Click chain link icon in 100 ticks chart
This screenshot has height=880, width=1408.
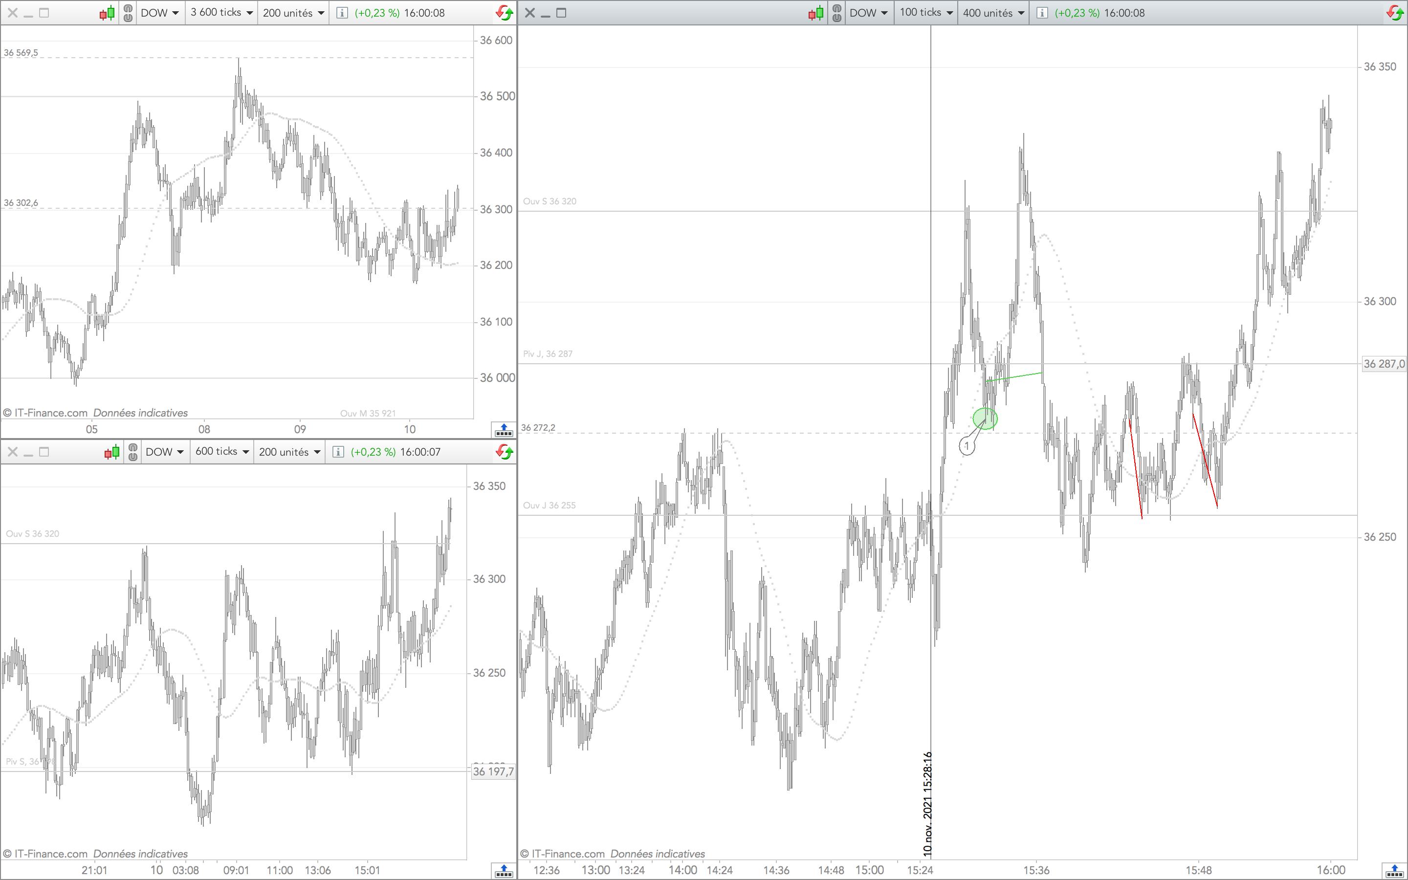coord(836,13)
